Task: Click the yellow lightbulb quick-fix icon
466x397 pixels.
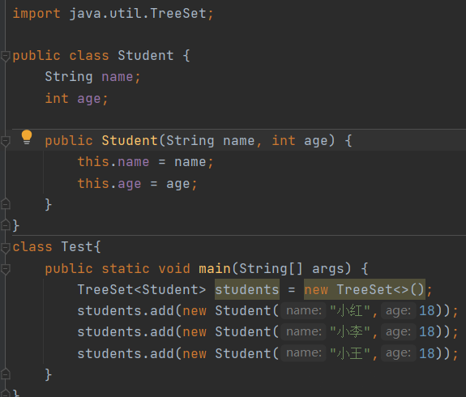Action: 27,137
